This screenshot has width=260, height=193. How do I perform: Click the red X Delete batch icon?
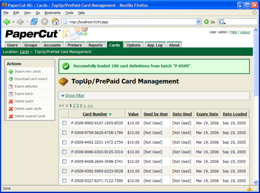pyautogui.click(x=11, y=101)
